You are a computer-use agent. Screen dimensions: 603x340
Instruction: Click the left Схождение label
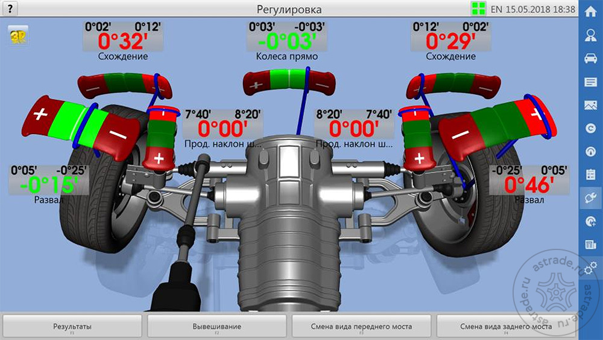122,56
